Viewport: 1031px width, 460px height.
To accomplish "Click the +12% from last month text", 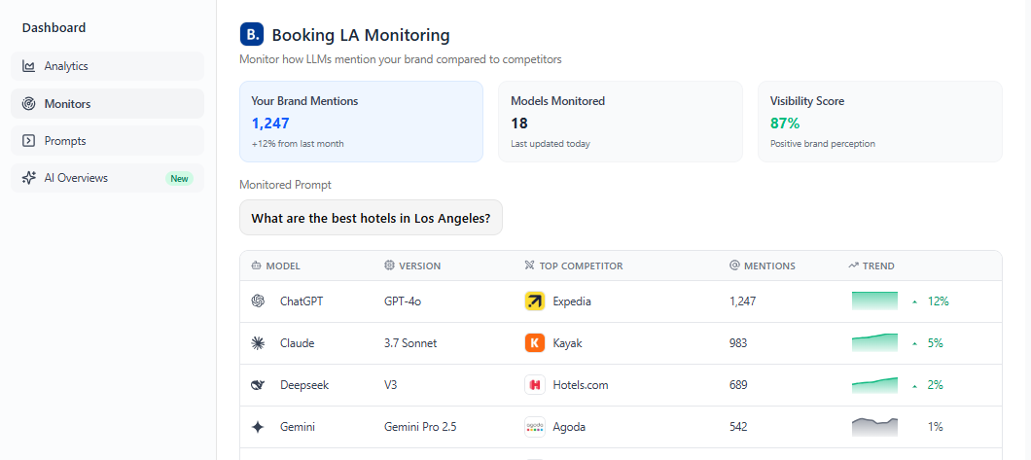I will point(298,143).
